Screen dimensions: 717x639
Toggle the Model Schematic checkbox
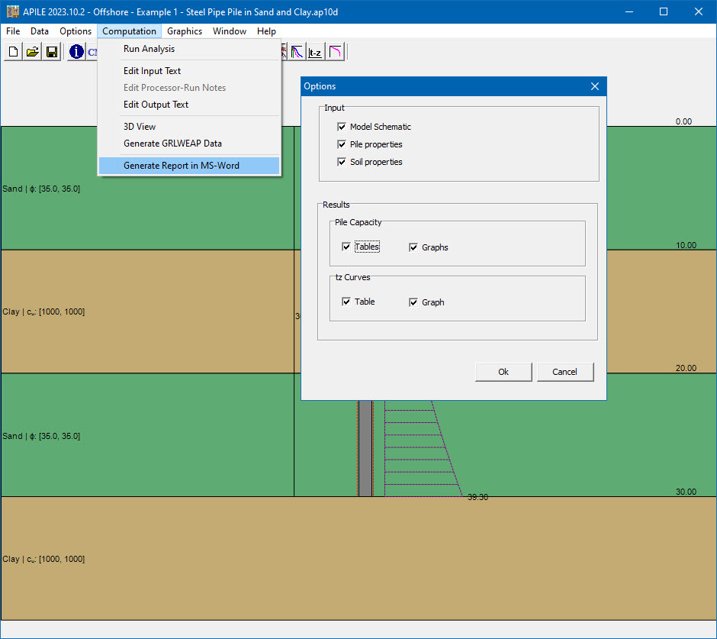[x=342, y=127]
